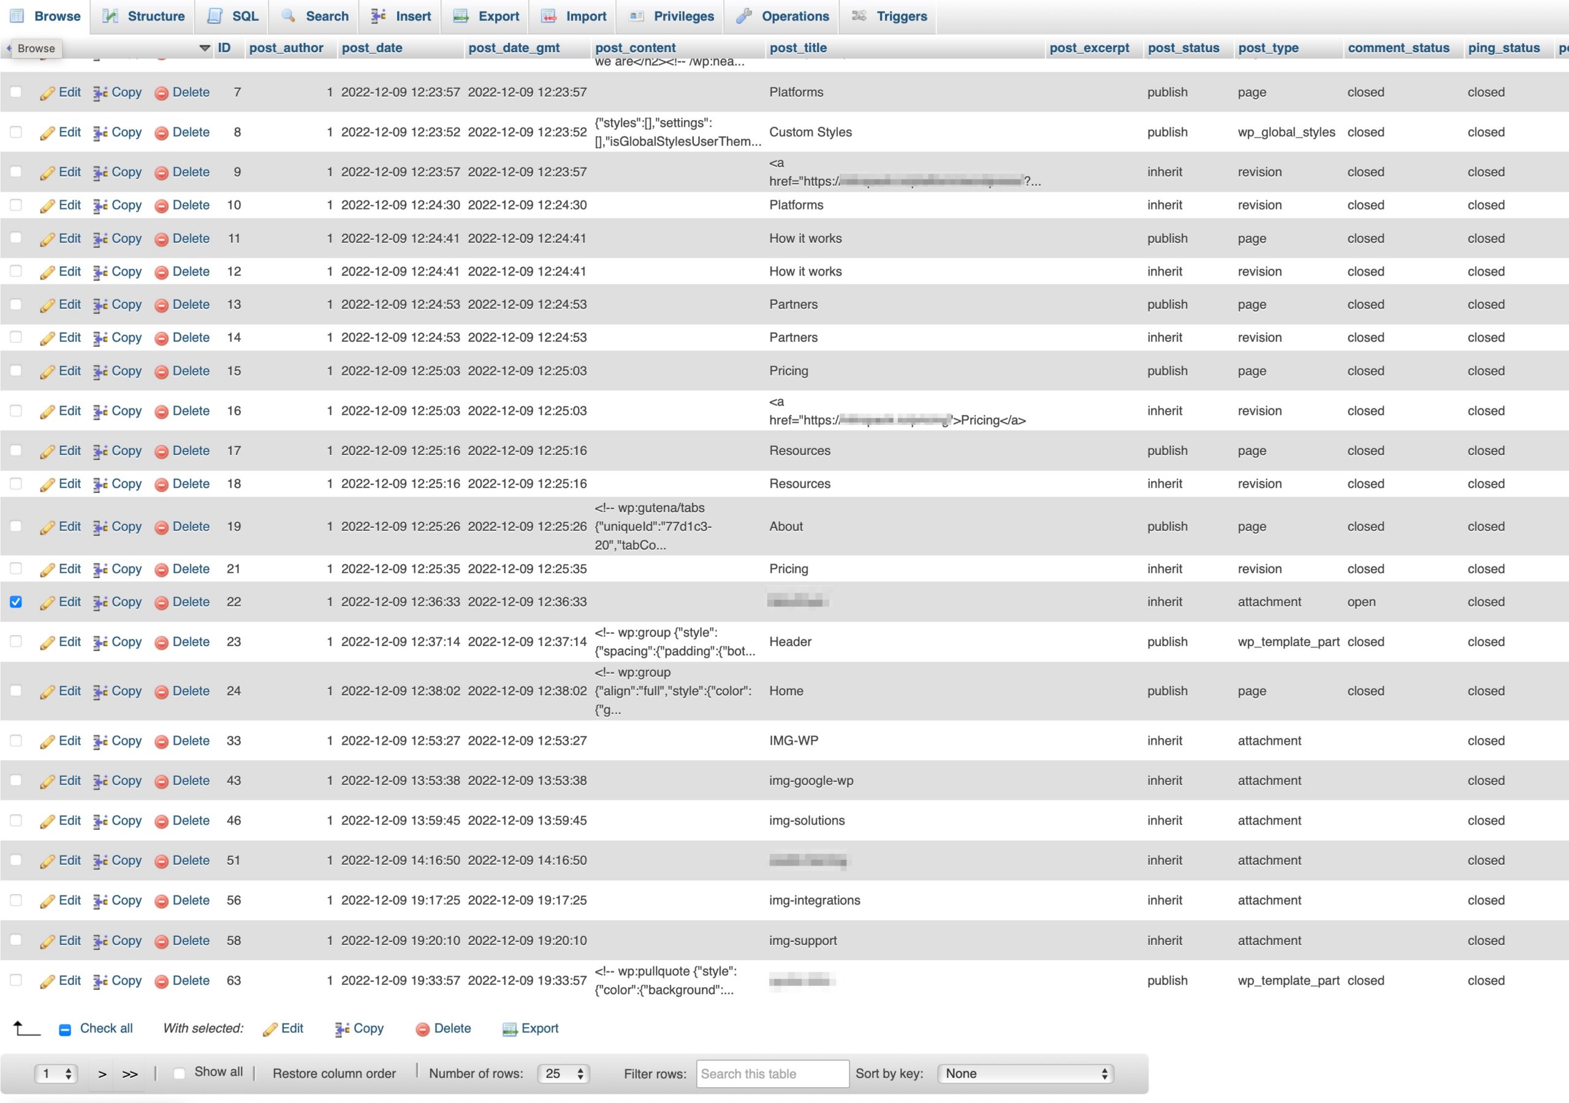Image resolution: width=1569 pixels, height=1103 pixels.
Task: Sort by post_title column header
Action: (798, 48)
